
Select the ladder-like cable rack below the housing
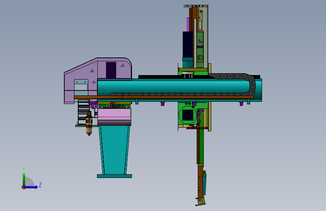[83, 112]
